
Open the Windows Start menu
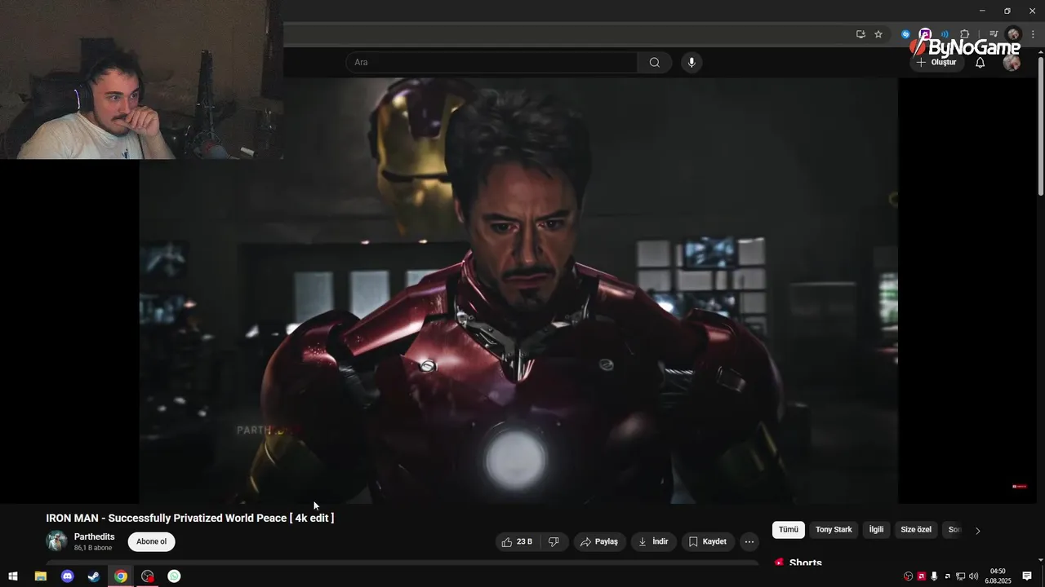tap(13, 576)
